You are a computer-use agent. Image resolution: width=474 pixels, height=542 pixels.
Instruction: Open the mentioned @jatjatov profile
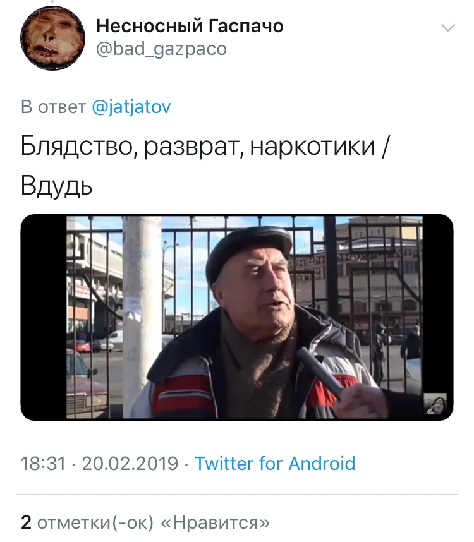[131, 107]
